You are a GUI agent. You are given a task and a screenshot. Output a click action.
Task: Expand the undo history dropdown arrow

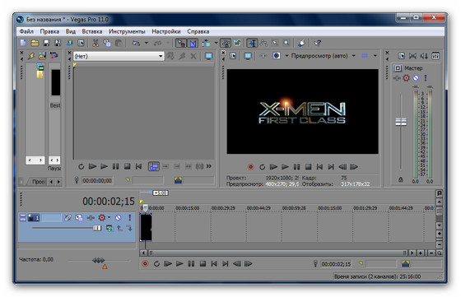coord(147,43)
